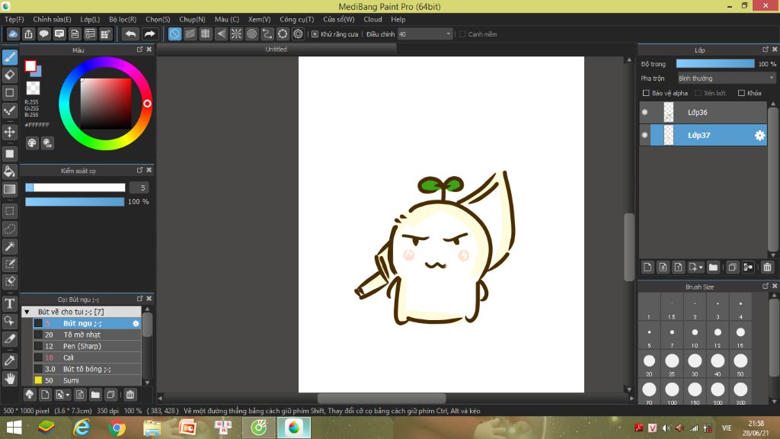This screenshot has height=439, width=780.
Task: Select the Pen (Sharp) brush
Action: (x=87, y=347)
